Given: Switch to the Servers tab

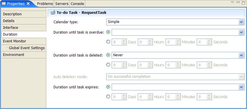Looking at the screenshot, I should point(62,4).
